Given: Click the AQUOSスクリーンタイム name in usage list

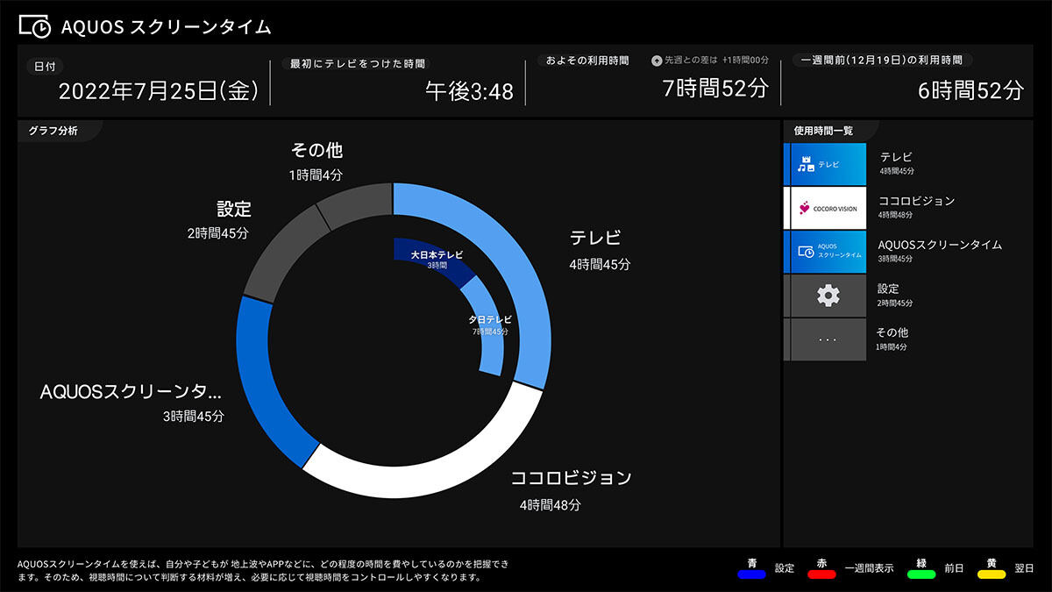Looking at the screenshot, I should [x=940, y=245].
